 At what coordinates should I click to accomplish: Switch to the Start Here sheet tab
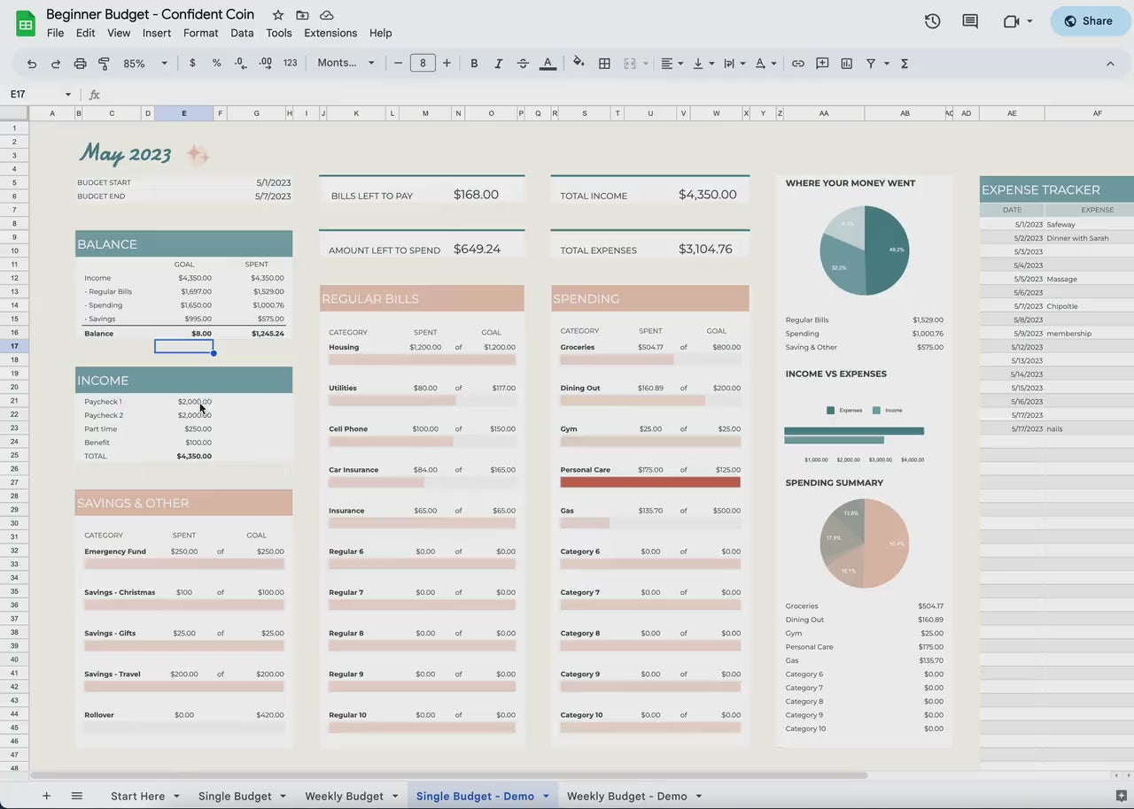tap(137, 796)
